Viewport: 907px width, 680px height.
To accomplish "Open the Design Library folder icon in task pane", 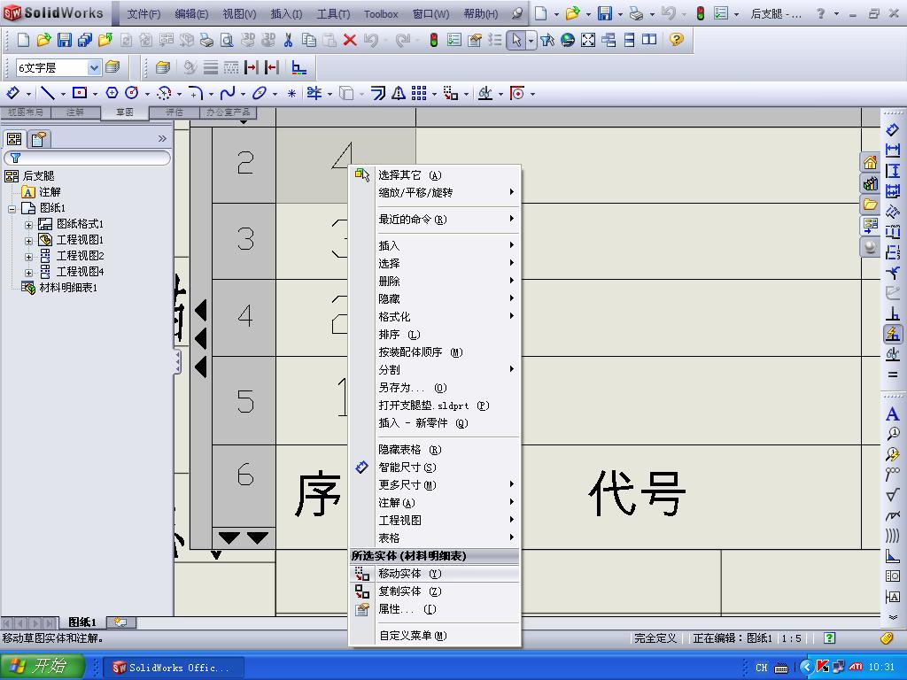I will tap(870, 205).
